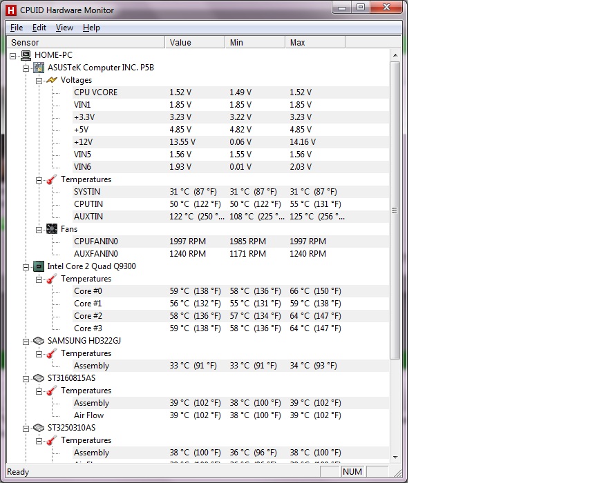Collapse the ASUSTeK Computer INC. P5B node
Viewport: 597px width, 483px height.
[x=26, y=68]
